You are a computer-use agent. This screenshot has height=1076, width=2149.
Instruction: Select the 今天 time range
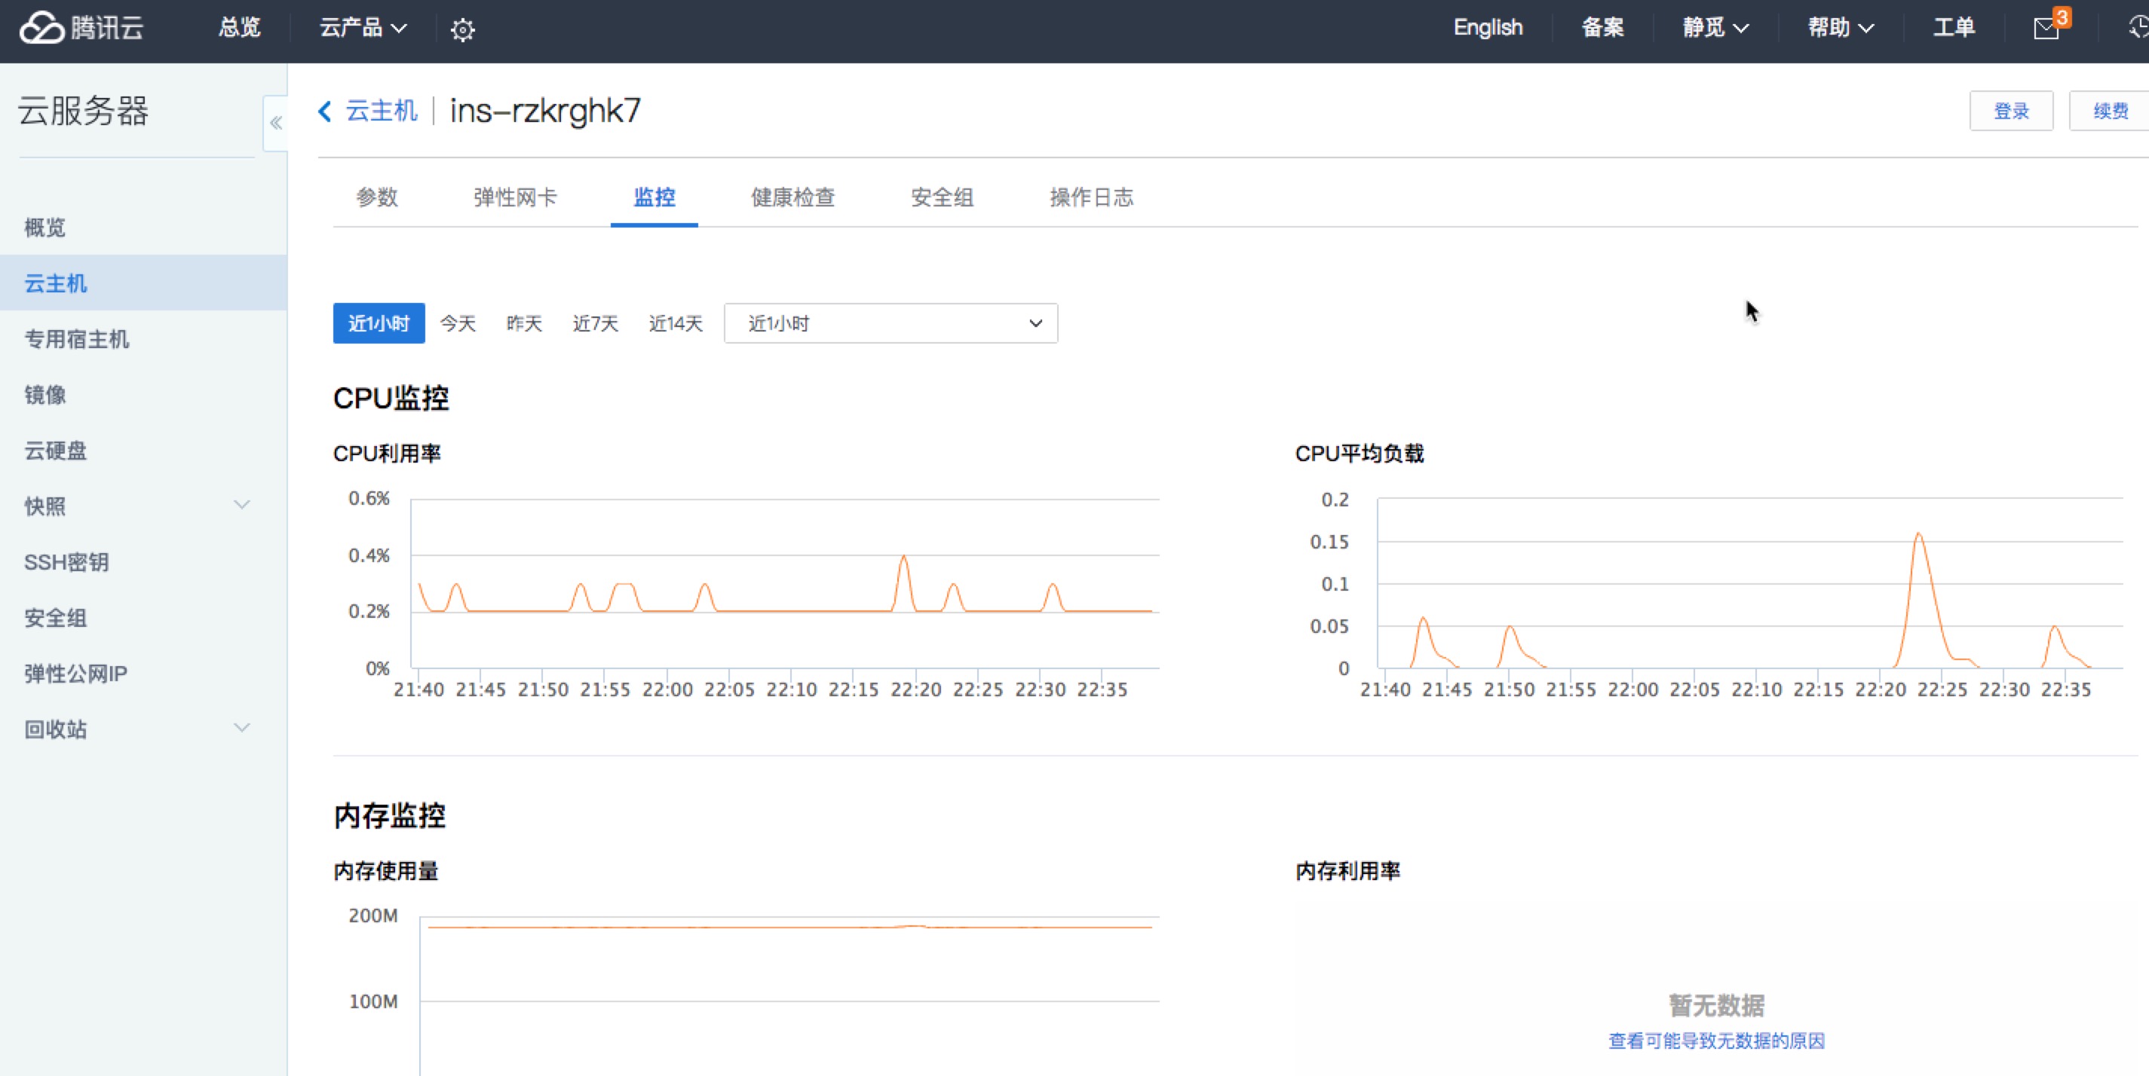click(x=458, y=323)
